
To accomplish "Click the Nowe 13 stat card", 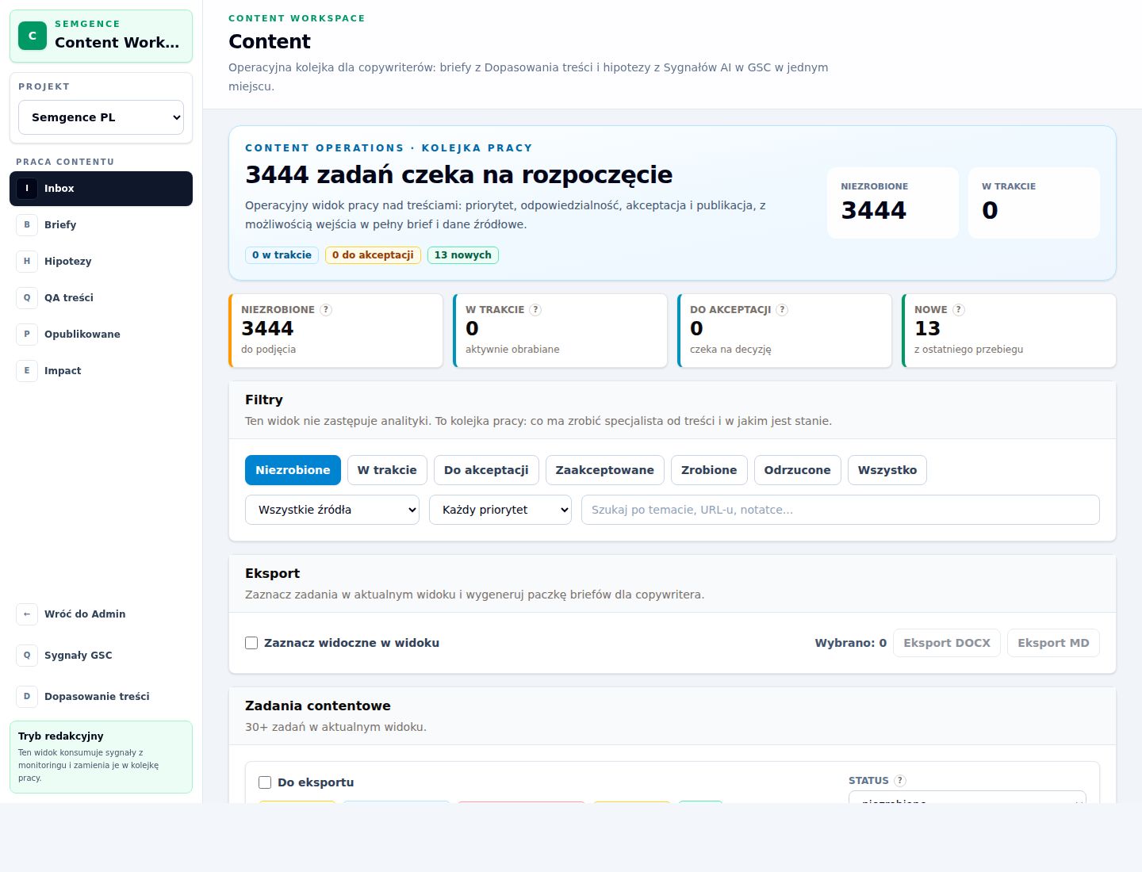I will [x=1009, y=331].
